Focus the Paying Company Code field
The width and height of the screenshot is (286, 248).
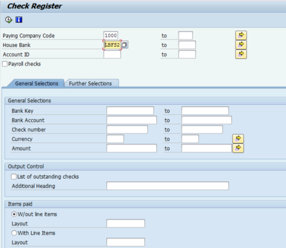click(110, 35)
